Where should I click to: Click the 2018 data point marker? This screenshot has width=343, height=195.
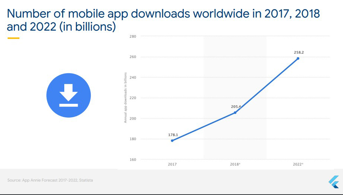point(235,112)
